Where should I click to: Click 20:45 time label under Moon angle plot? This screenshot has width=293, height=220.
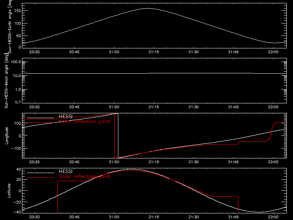(74, 107)
